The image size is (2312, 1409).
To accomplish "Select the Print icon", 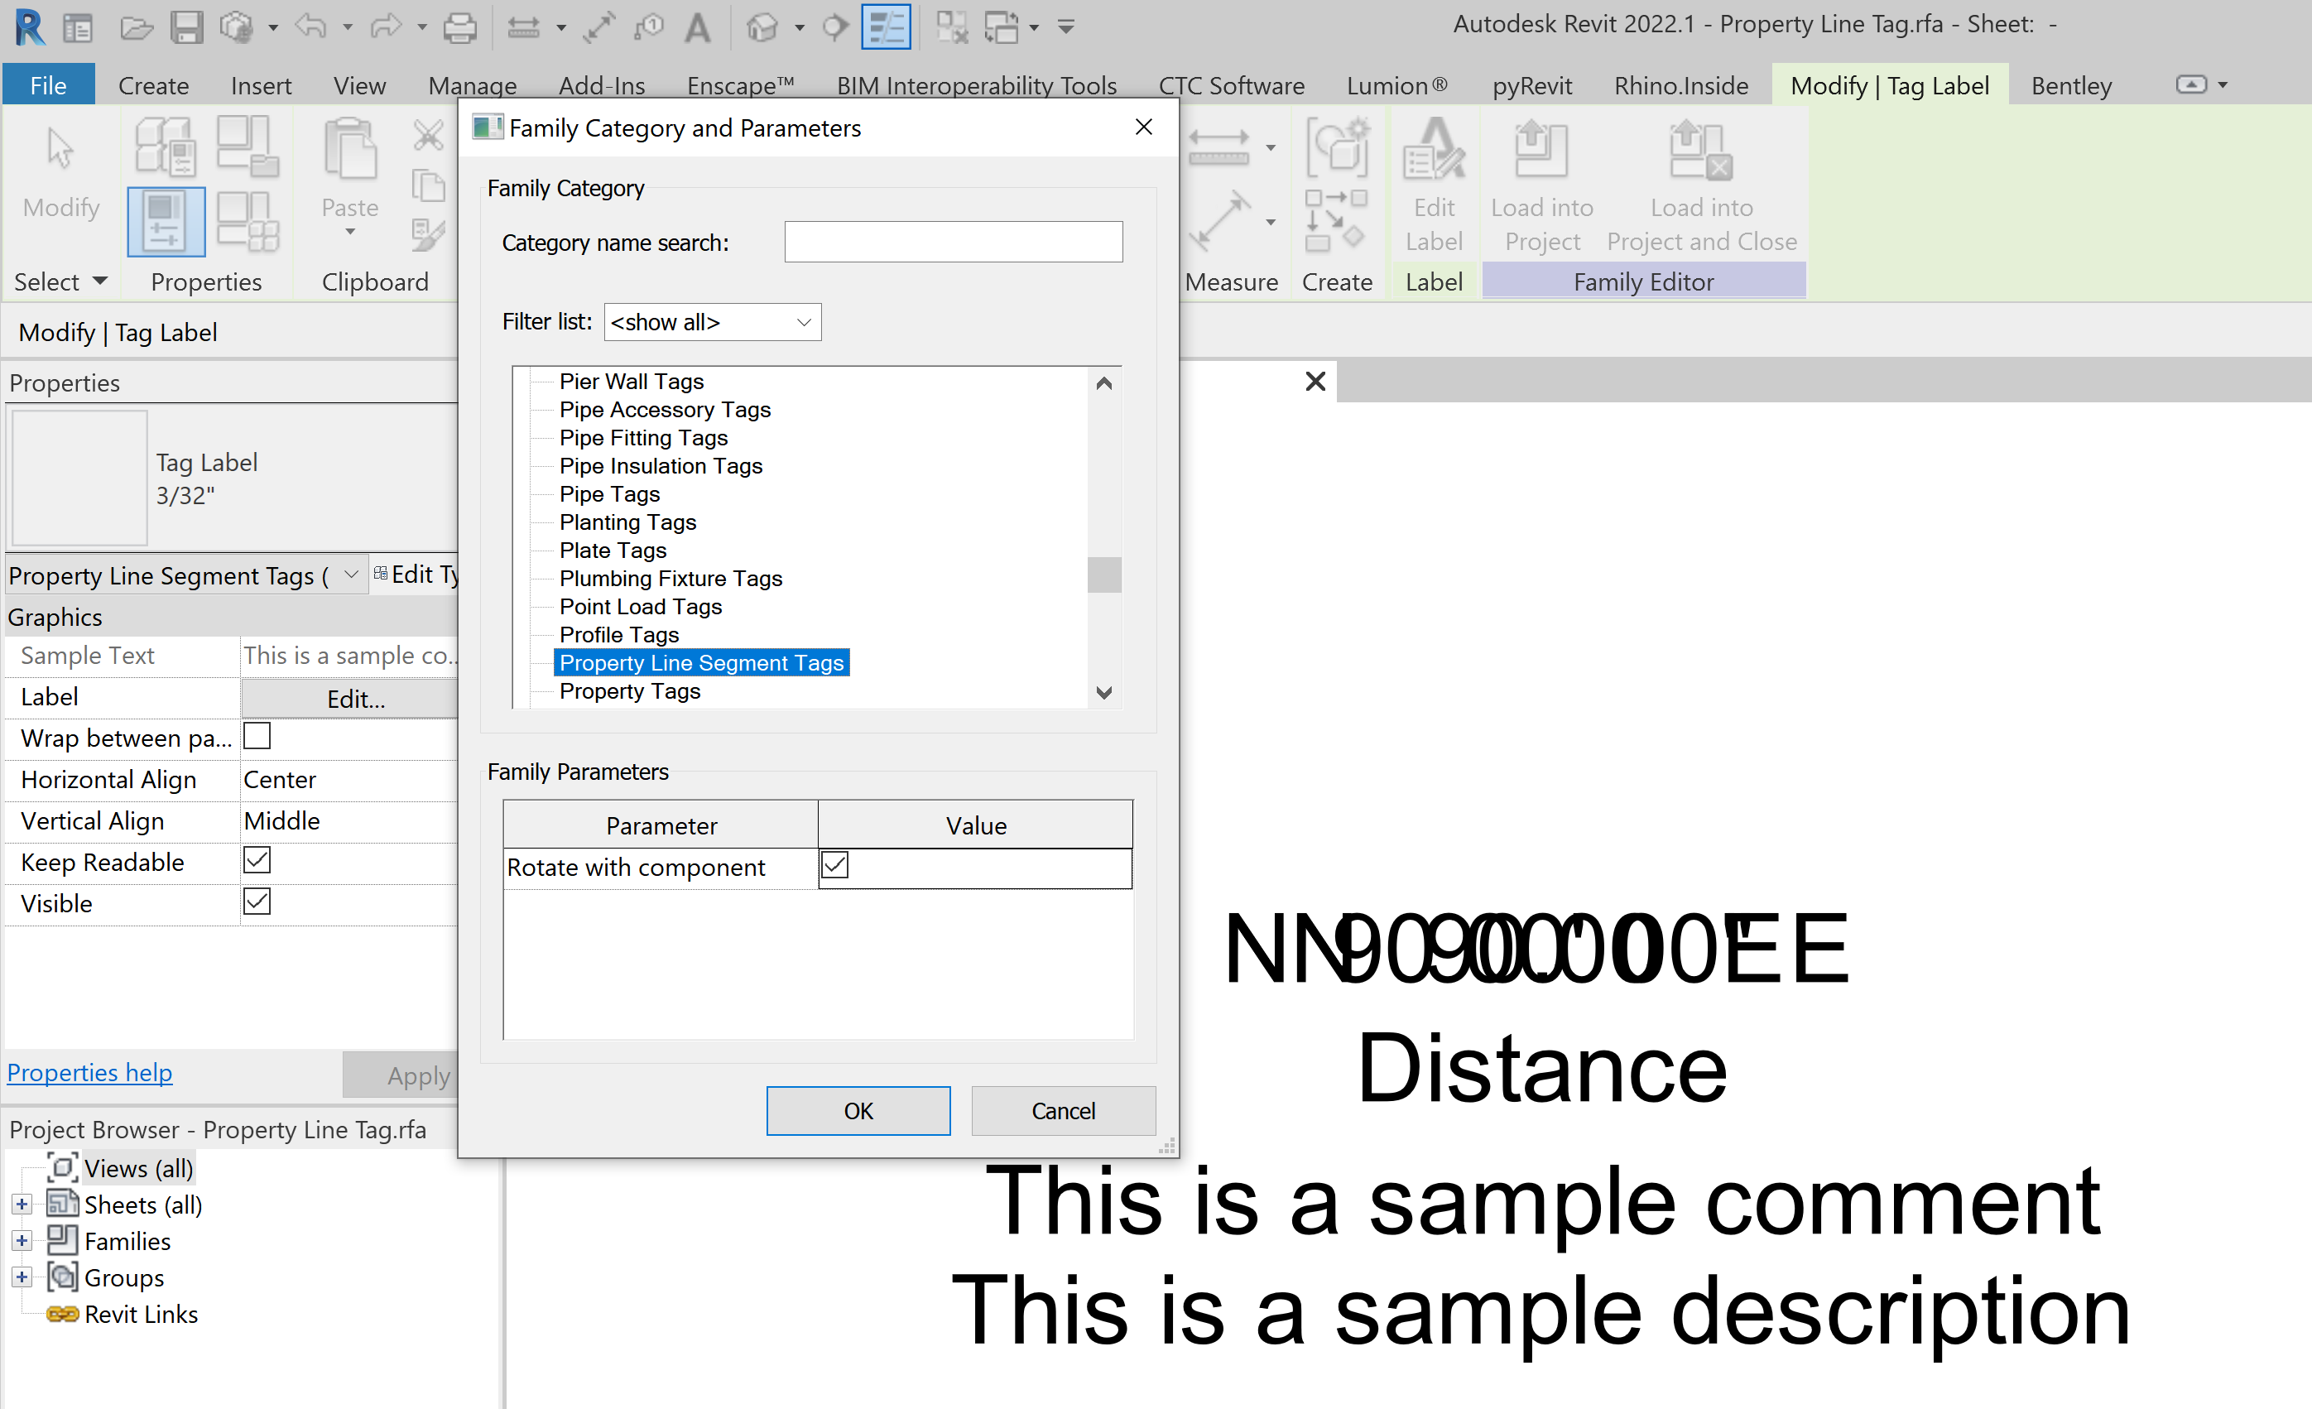I will click(459, 27).
